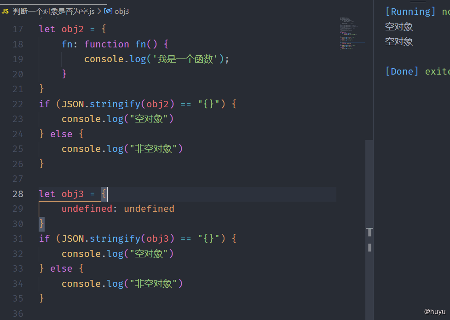Click the first 空对象 output line

coord(399,27)
